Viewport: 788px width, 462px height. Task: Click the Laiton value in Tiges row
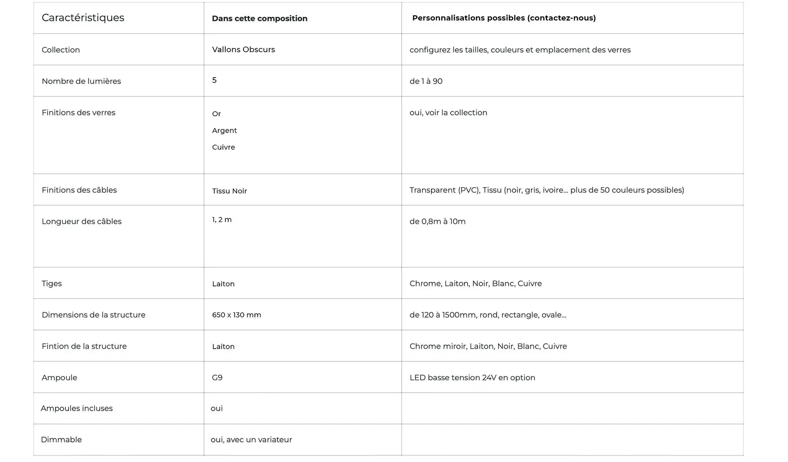tap(223, 284)
